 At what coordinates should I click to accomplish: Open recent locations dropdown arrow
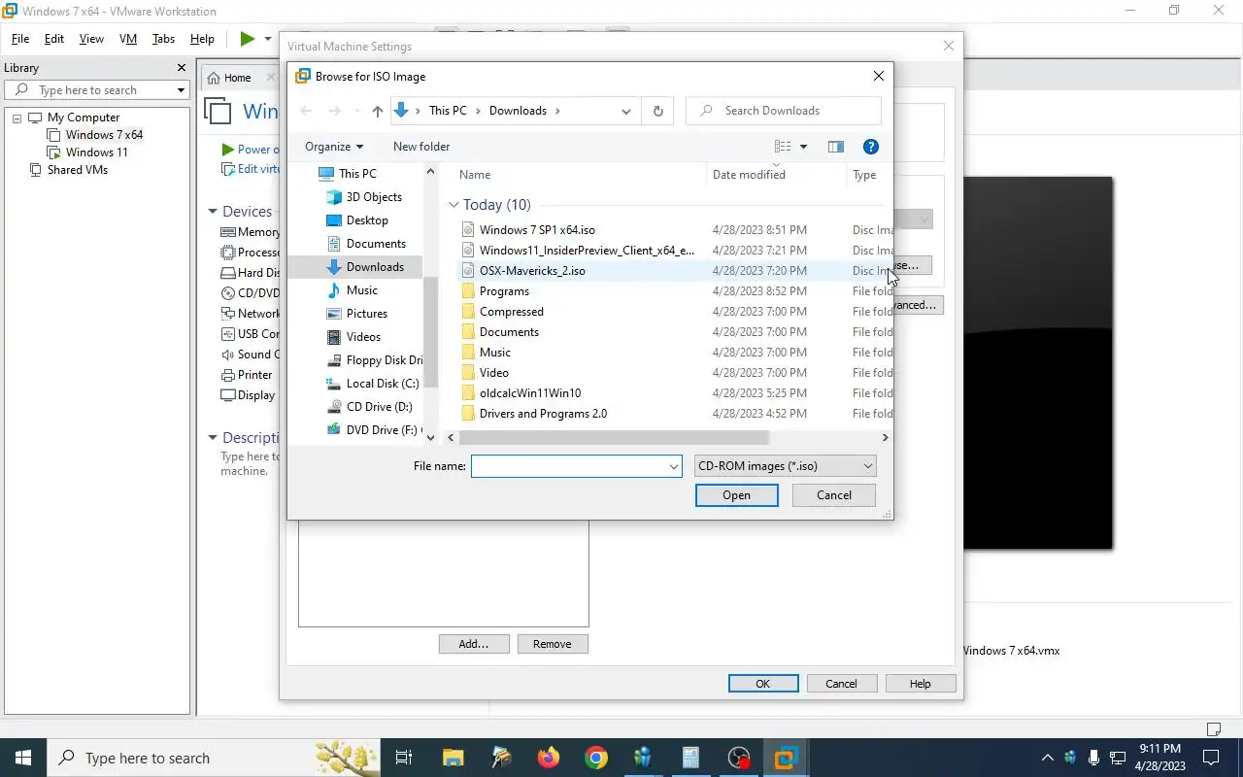click(357, 111)
